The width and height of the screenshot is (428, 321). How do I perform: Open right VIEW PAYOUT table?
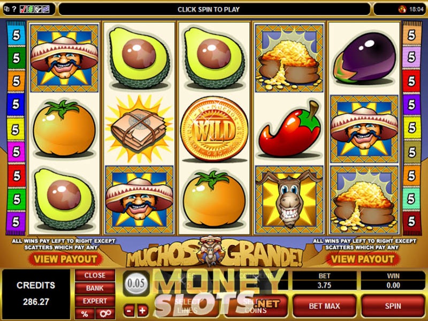point(363,259)
